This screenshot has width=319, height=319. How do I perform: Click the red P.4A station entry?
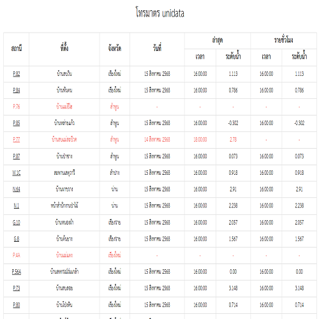click(17, 255)
